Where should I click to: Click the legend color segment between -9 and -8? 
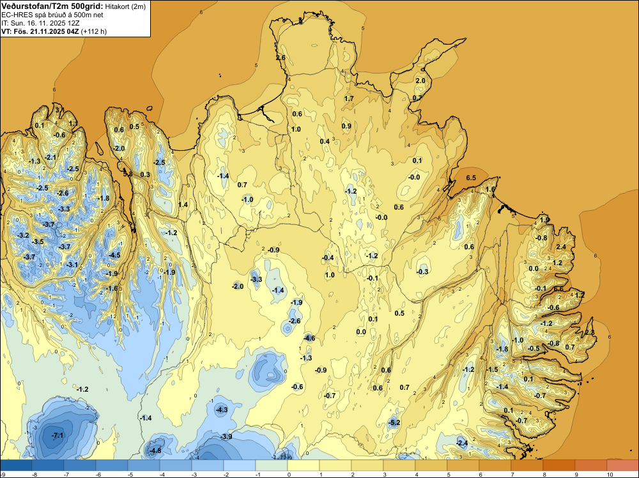coord(16,465)
